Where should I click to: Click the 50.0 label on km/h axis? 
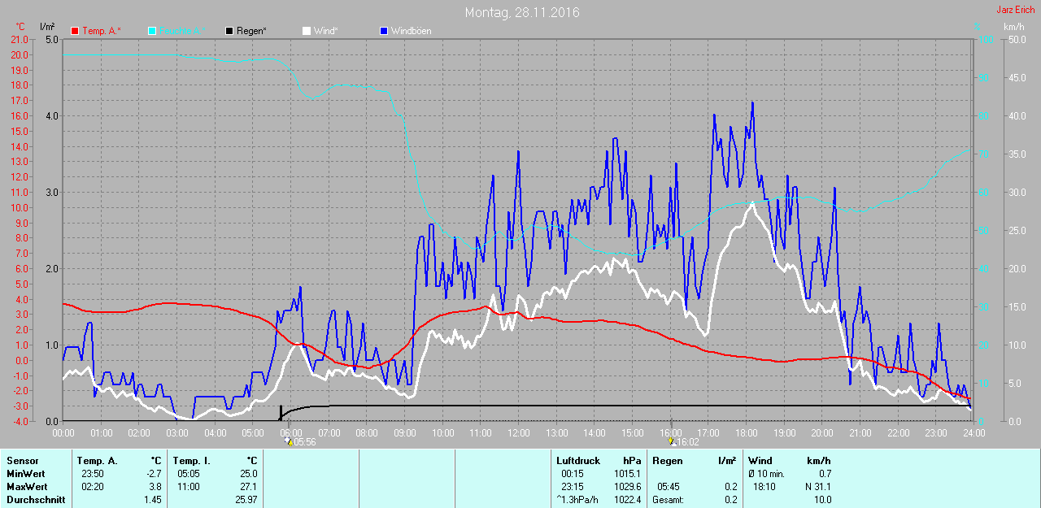point(1016,39)
